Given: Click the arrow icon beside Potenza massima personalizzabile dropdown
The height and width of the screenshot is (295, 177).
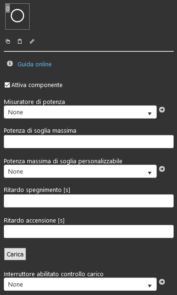Looking at the screenshot, I should [162, 169].
